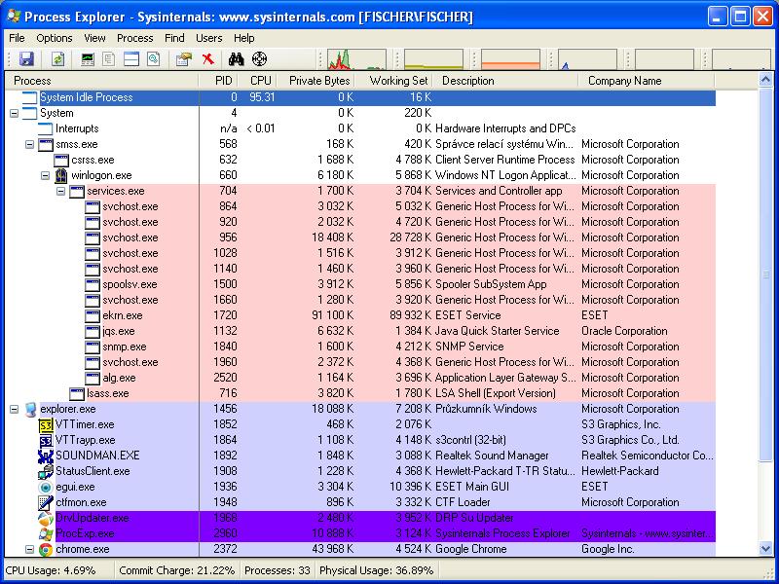Open the Options menu

click(x=55, y=38)
